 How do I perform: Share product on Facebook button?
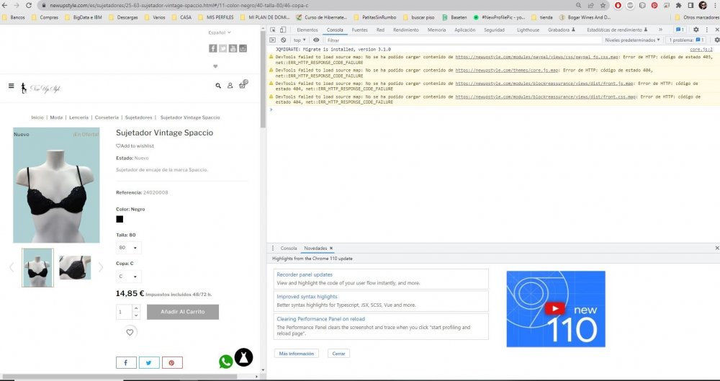[126, 362]
